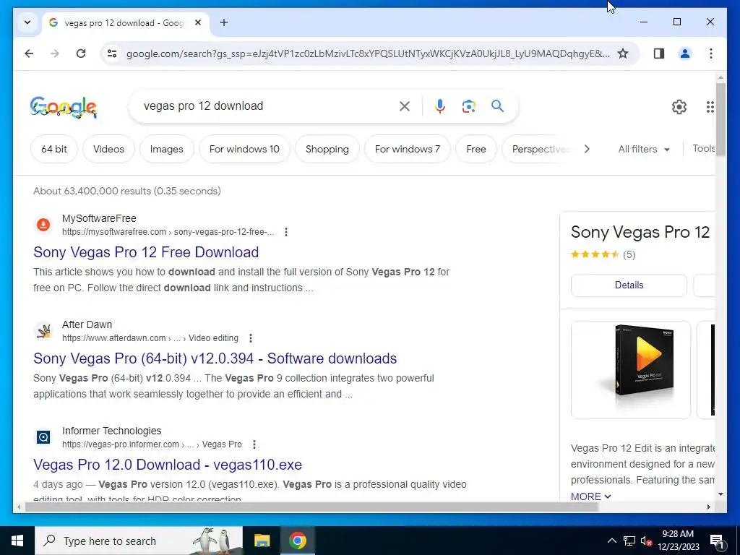Image resolution: width=740 pixels, height=555 pixels.
Task: Click the 5 reviews rating count
Action: point(629,255)
